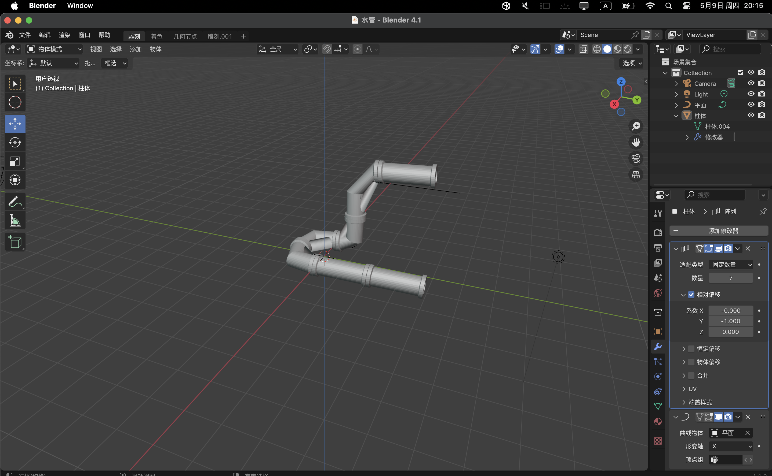Select the Measure tool
Screen dimensions: 772x476
point(15,220)
